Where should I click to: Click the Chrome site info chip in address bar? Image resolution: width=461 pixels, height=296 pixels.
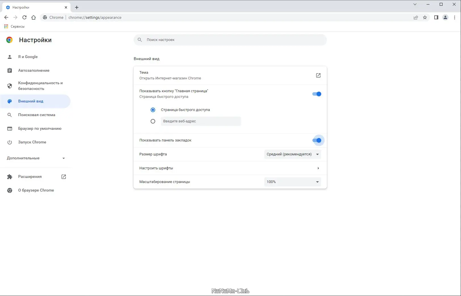53,17
